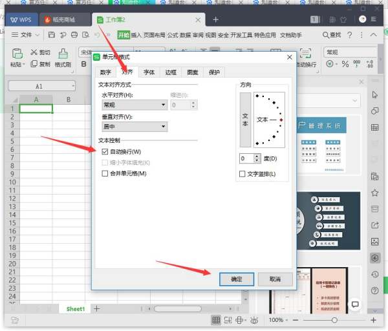Click the text orientation dial
The height and width of the screenshot is (331, 388).
pyautogui.click(x=269, y=120)
